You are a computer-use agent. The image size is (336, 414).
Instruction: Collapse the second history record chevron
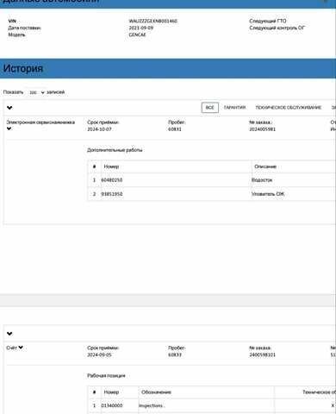[x=9, y=334]
